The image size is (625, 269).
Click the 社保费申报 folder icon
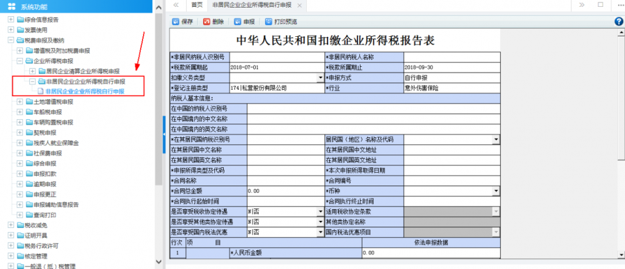tap(29, 153)
